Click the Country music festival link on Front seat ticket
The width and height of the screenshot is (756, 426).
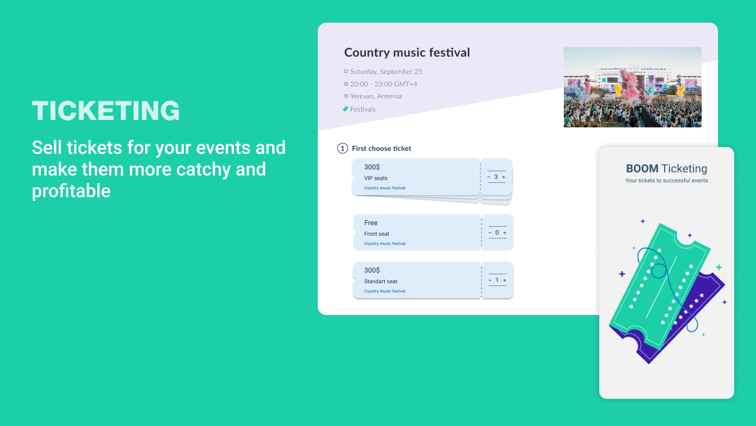385,244
